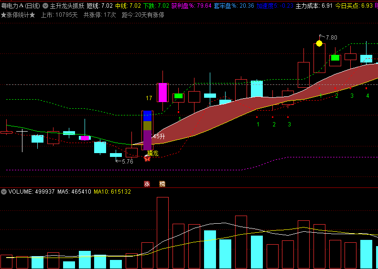Viewport: 378px width, 269px height.
Task: Select the tallest red volume bar
Action: click(163, 233)
